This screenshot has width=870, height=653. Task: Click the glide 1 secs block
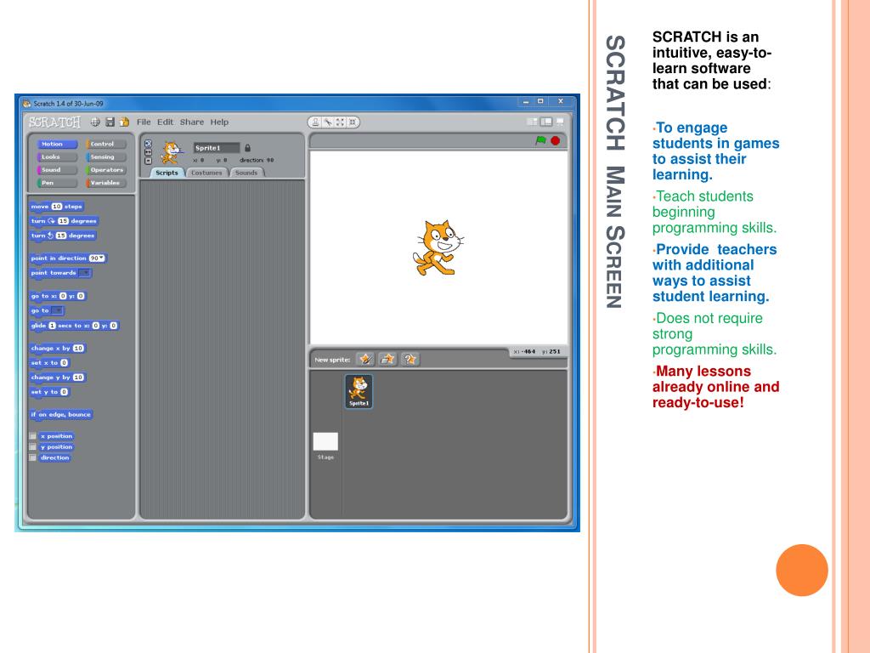coord(75,326)
